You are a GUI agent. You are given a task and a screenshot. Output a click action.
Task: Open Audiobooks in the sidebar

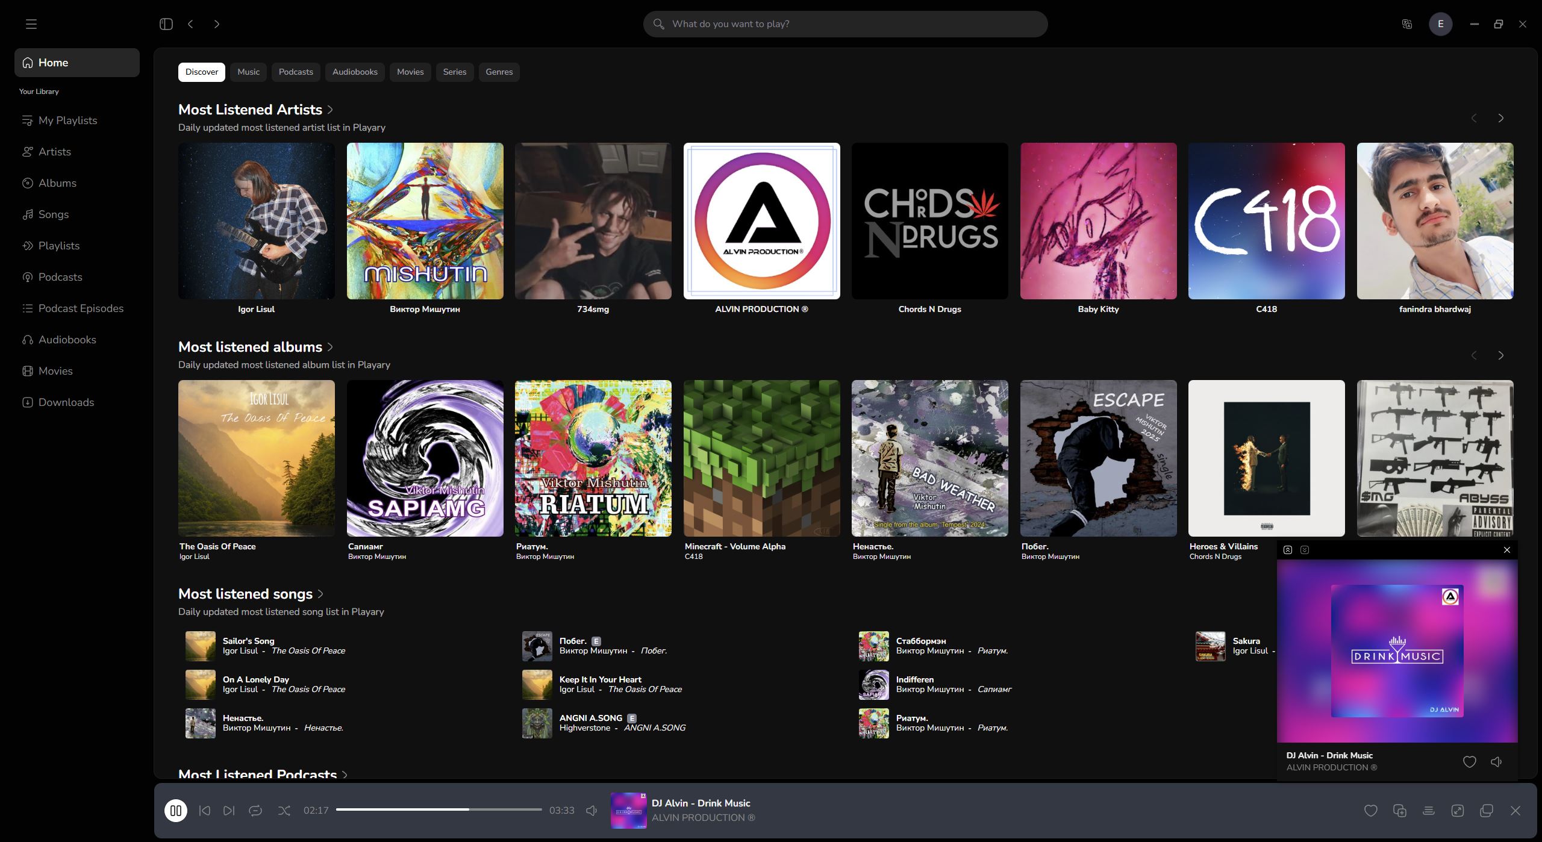(77, 340)
